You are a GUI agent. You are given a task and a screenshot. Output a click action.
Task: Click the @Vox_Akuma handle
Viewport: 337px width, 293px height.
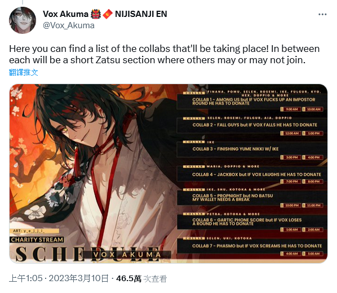point(69,25)
